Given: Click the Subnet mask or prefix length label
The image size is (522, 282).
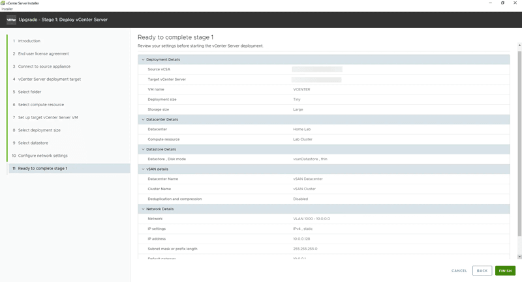Looking at the screenshot, I should click(x=172, y=249).
